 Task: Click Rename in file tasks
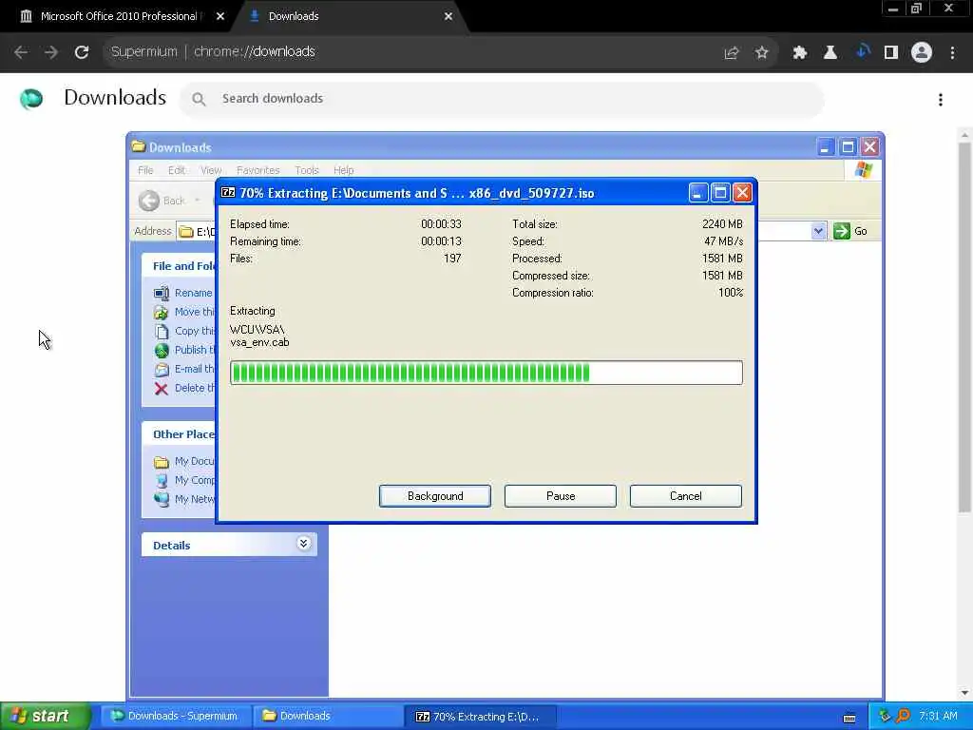click(183, 293)
